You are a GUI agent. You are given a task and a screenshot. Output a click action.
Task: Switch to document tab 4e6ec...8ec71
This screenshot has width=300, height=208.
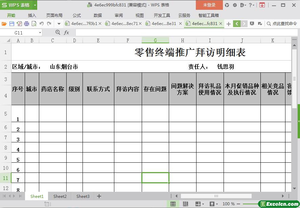pos(124,24)
